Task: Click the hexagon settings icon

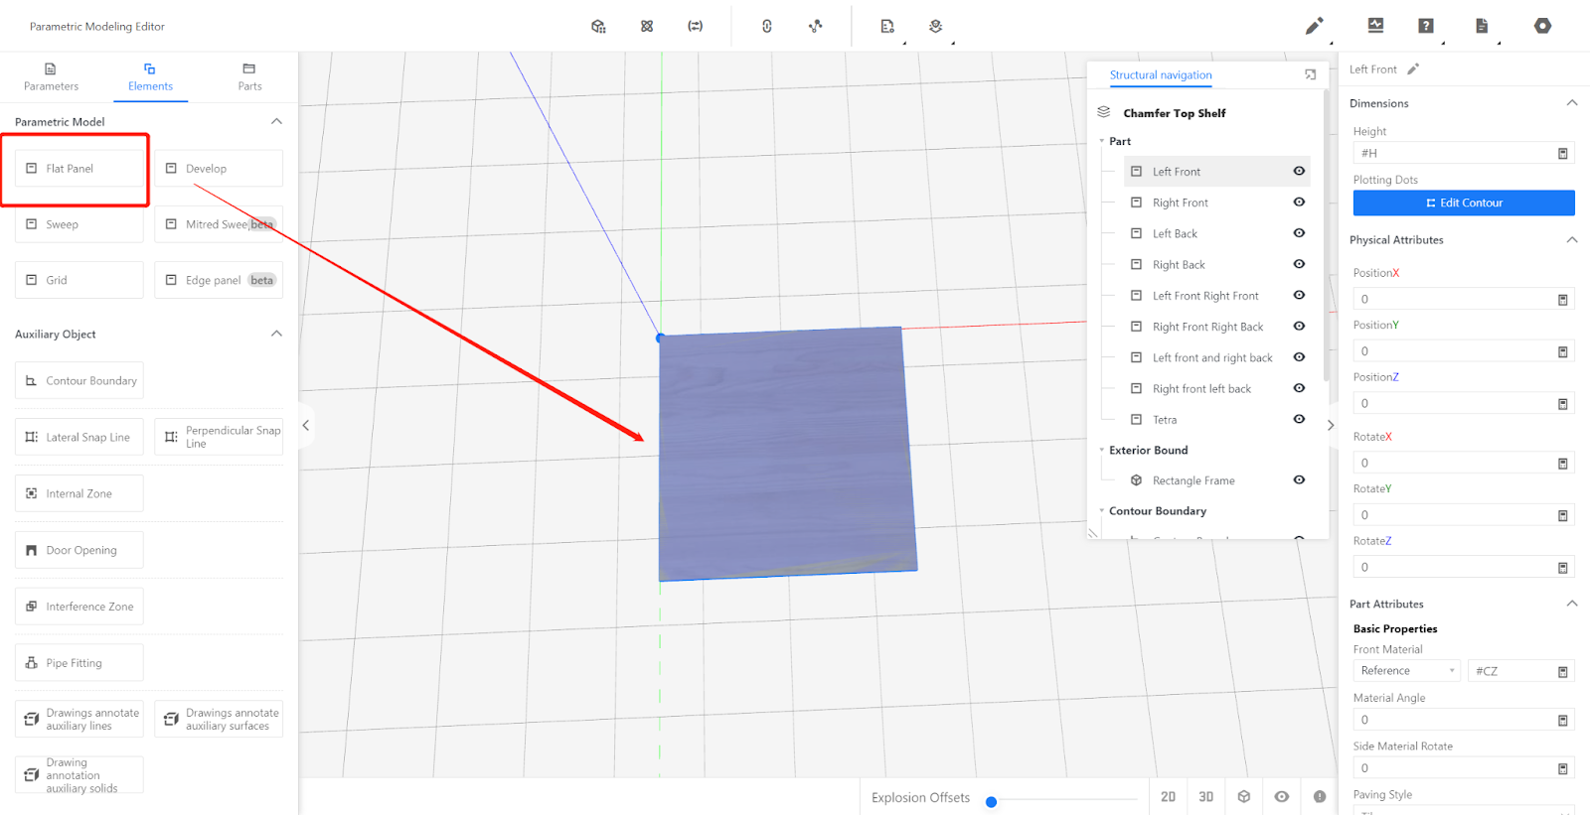Action: [1542, 26]
